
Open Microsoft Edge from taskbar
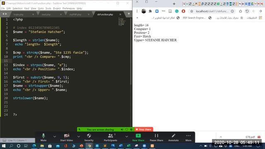(34, 146)
